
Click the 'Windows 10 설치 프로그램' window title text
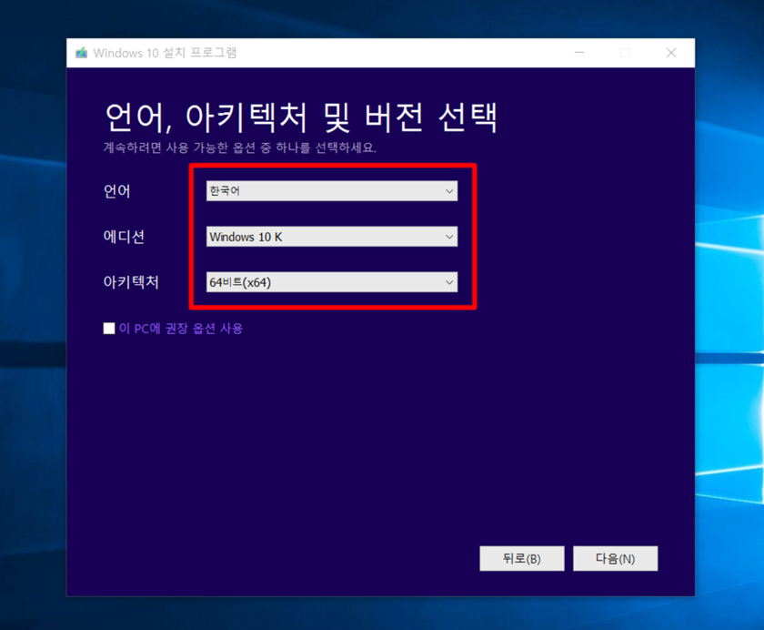(x=165, y=53)
